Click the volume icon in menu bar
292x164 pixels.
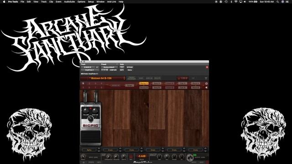[x=245, y=2]
